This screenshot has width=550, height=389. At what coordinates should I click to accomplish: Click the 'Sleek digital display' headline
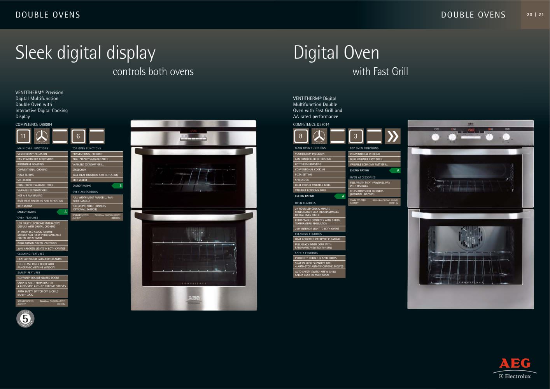click(86, 53)
